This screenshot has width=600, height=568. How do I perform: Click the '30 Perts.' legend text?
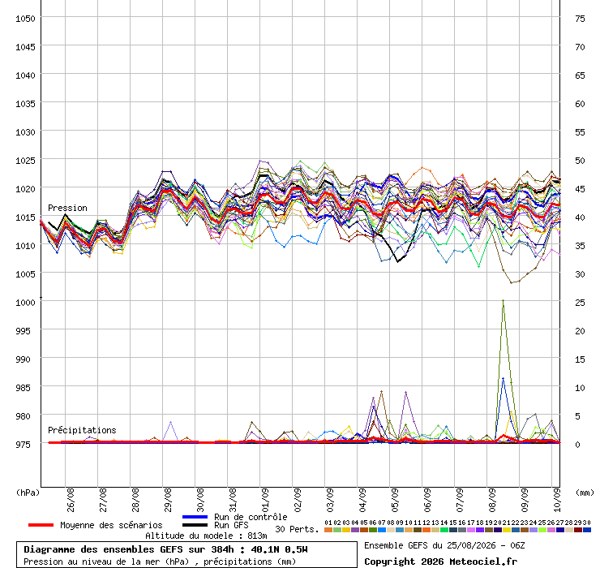(x=297, y=529)
